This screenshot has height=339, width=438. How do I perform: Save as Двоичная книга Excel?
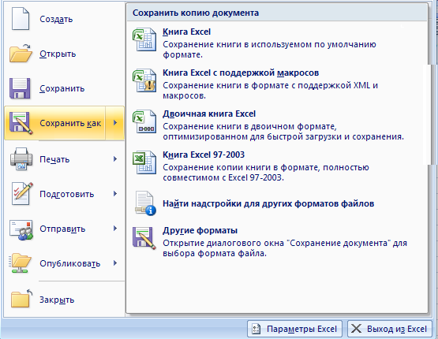277,125
